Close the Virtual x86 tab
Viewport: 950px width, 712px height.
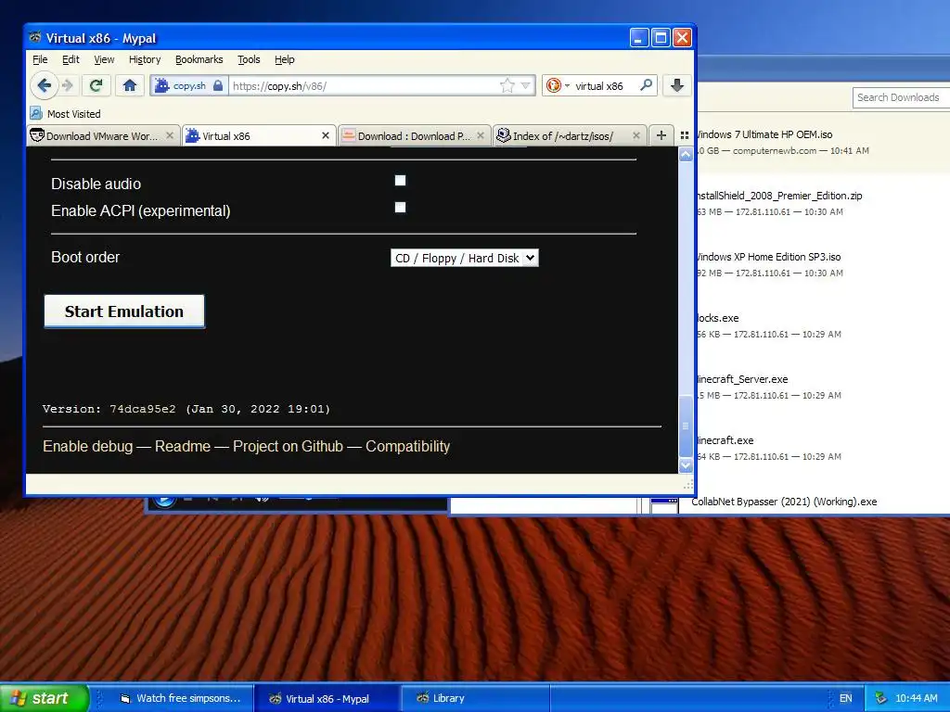click(x=326, y=135)
